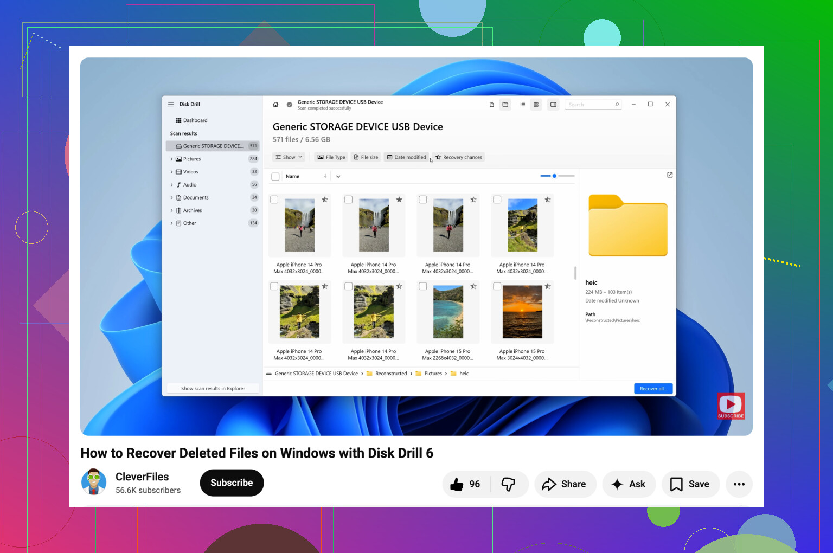
Task: Toggle the preview side panel icon
Action: click(553, 105)
